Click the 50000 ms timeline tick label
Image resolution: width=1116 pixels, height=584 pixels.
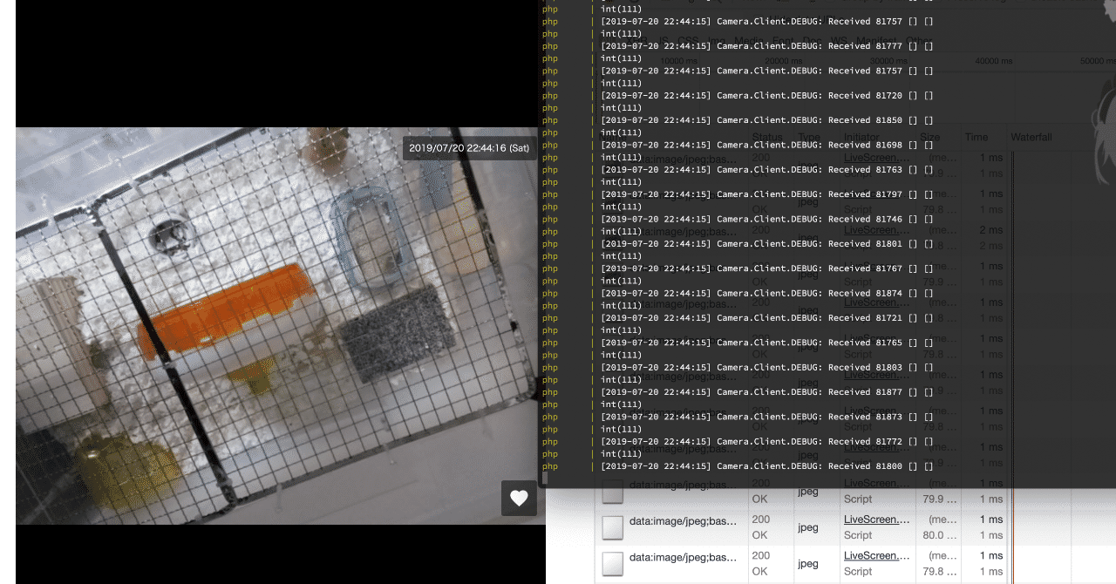pyautogui.click(x=1099, y=61)
